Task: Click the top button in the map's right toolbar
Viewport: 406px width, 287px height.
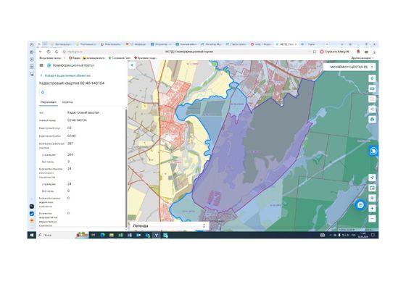Action: coord(372,78)
